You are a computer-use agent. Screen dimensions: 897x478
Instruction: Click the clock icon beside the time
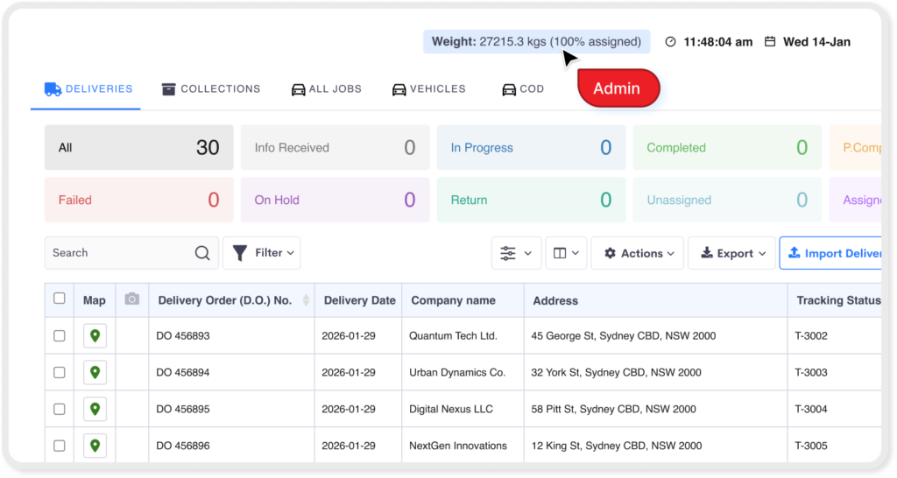671,42
